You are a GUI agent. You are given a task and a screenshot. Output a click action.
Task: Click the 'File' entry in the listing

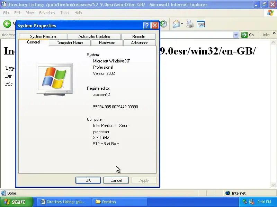coord(9,84)
